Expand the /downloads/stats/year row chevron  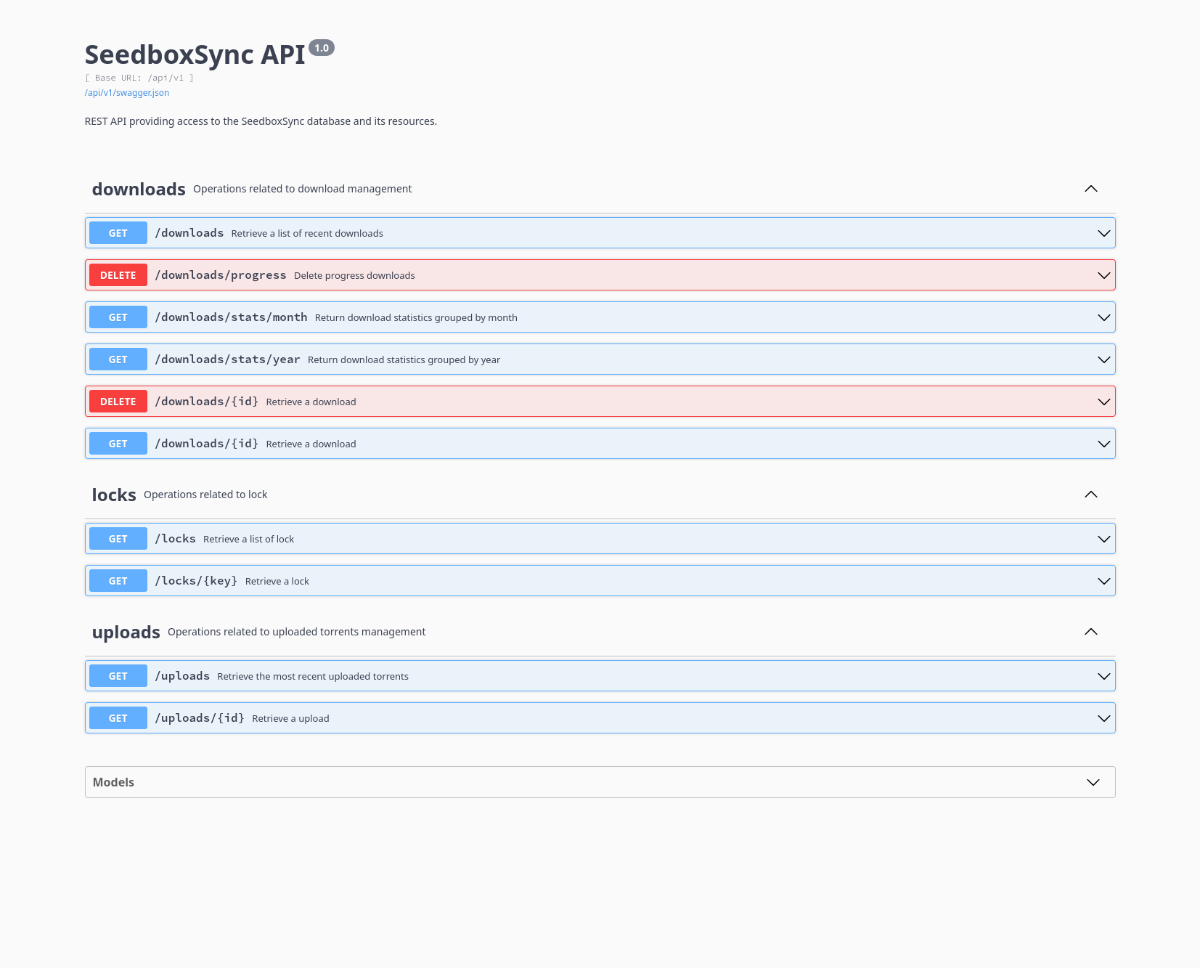(1103, 359)
